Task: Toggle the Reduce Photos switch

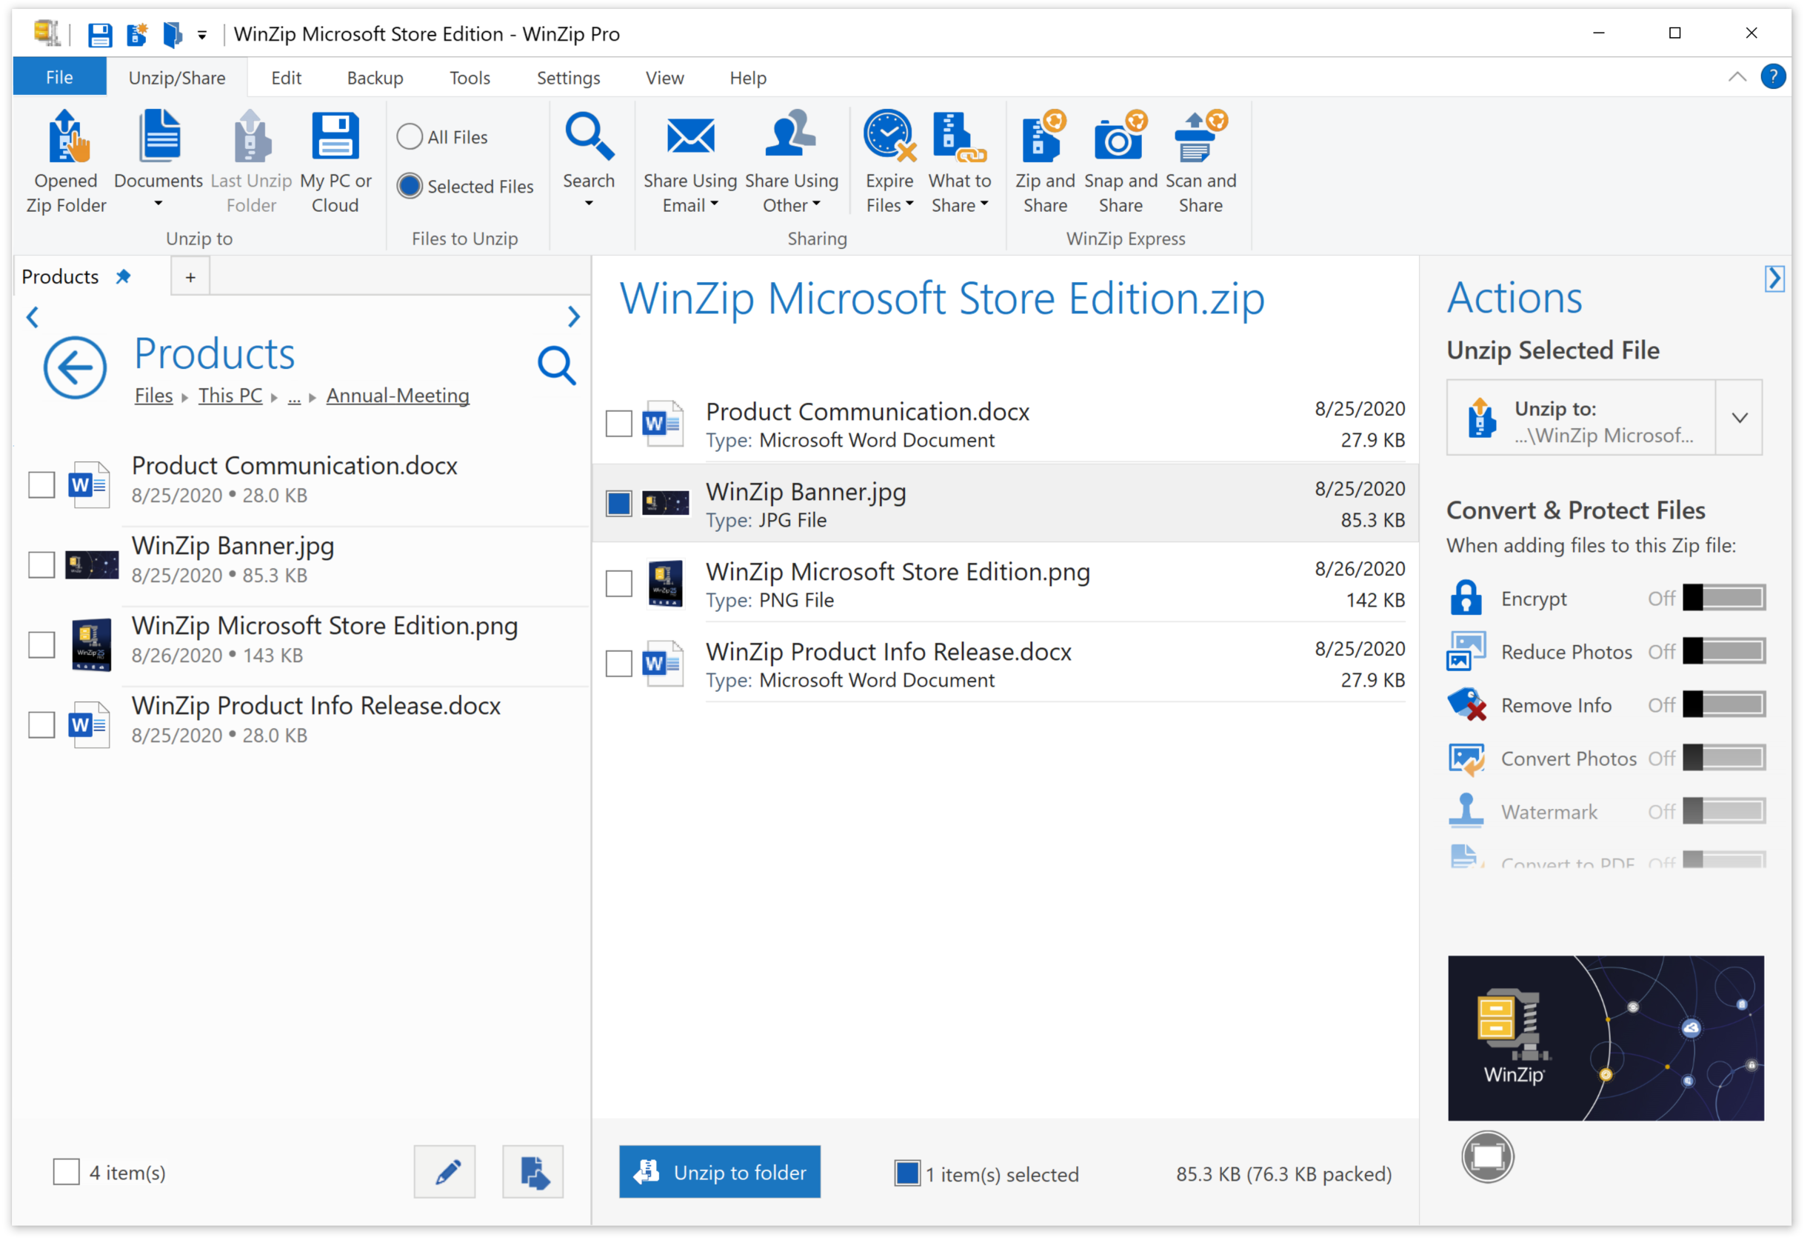Action: click(1723, 651)
